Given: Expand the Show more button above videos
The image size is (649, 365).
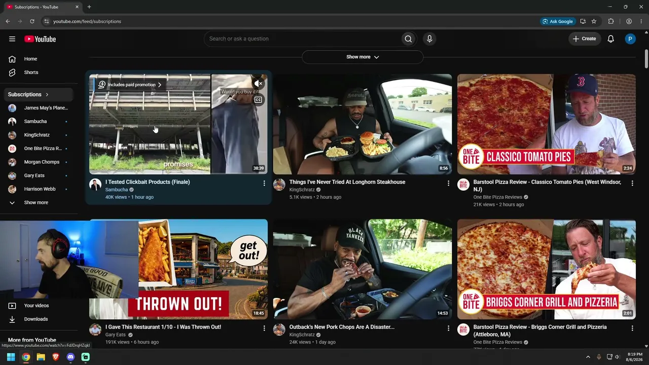Looking at the screenshot, I should (x=363, y=57).
